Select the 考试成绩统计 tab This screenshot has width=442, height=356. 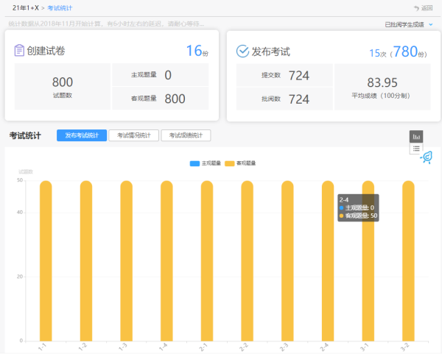tap(186, 135)
